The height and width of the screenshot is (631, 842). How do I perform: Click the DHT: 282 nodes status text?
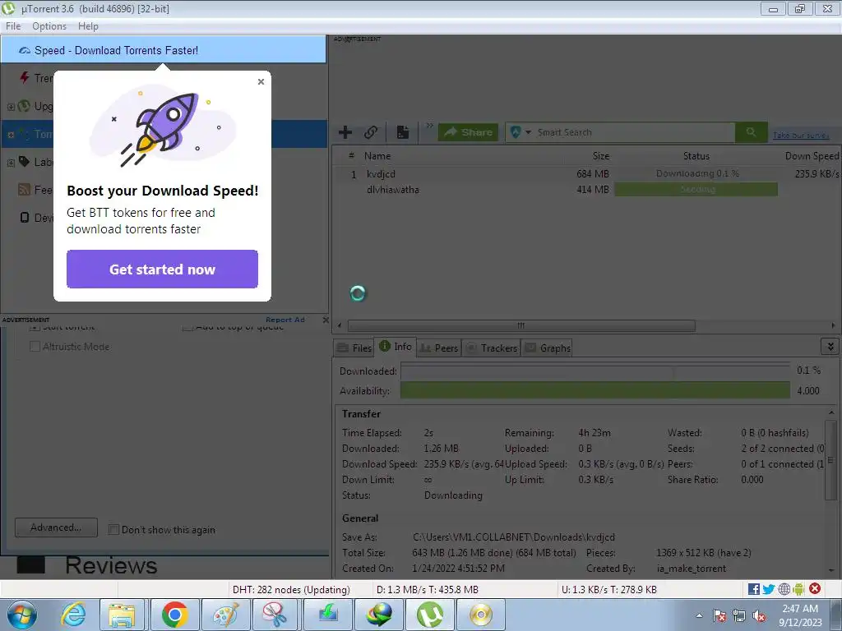pos(291,589)
